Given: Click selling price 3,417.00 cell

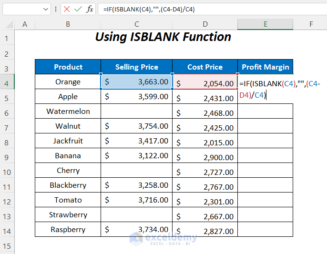Looking at the screenshot, I should pos(137,141).
